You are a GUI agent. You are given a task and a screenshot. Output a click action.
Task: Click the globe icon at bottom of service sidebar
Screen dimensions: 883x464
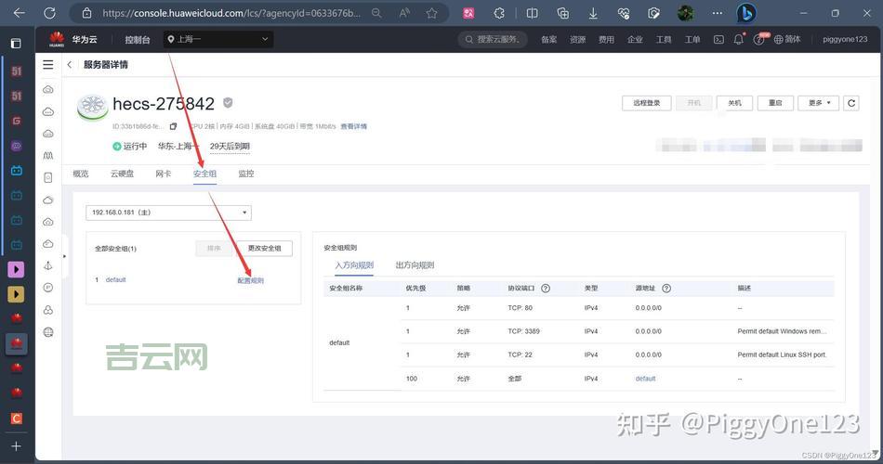(x=48, y=332)
